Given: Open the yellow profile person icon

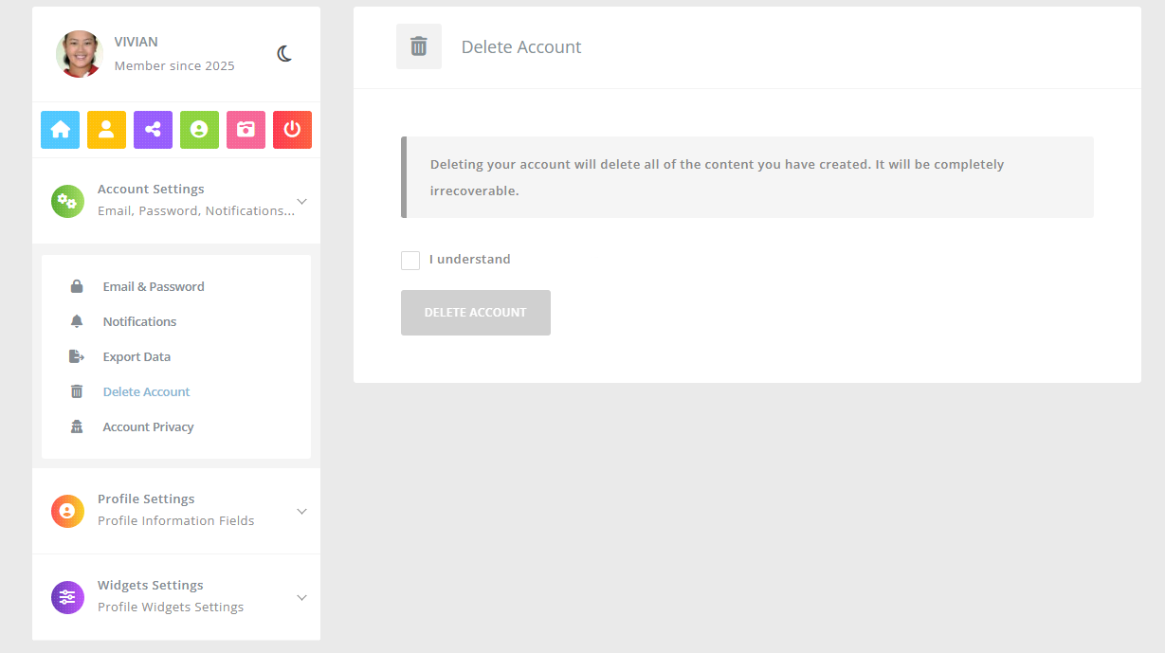Looking at the screenshot, I should [106, 130].
